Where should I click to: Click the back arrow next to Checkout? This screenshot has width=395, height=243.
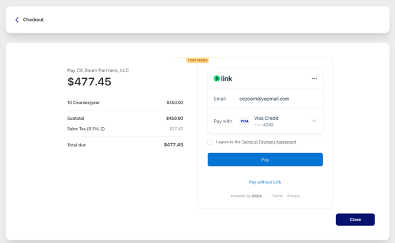point(17,20)
